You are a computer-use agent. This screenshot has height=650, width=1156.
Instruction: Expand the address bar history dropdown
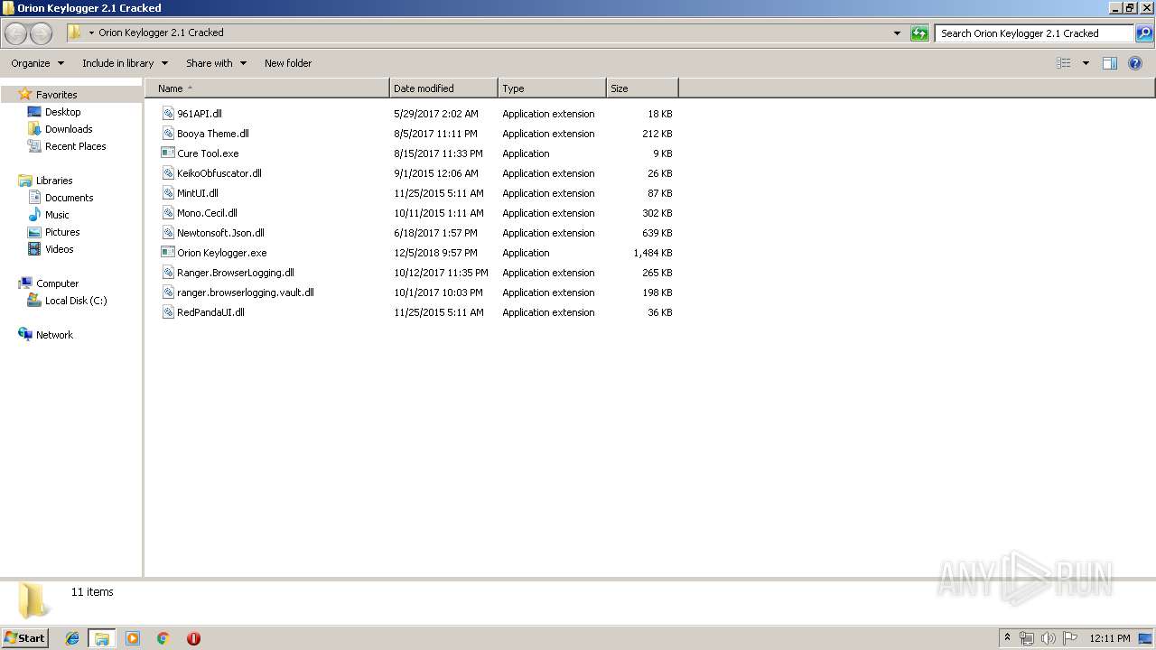coord(897,33)
